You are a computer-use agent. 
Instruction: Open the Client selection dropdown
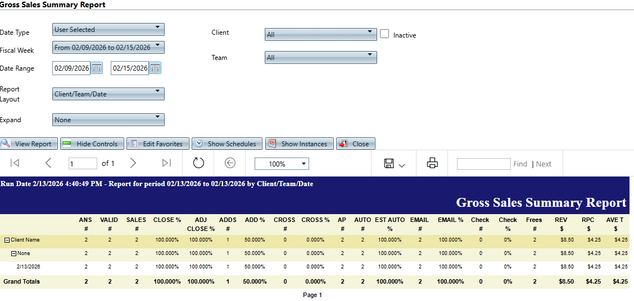click(x=320, y=34)
